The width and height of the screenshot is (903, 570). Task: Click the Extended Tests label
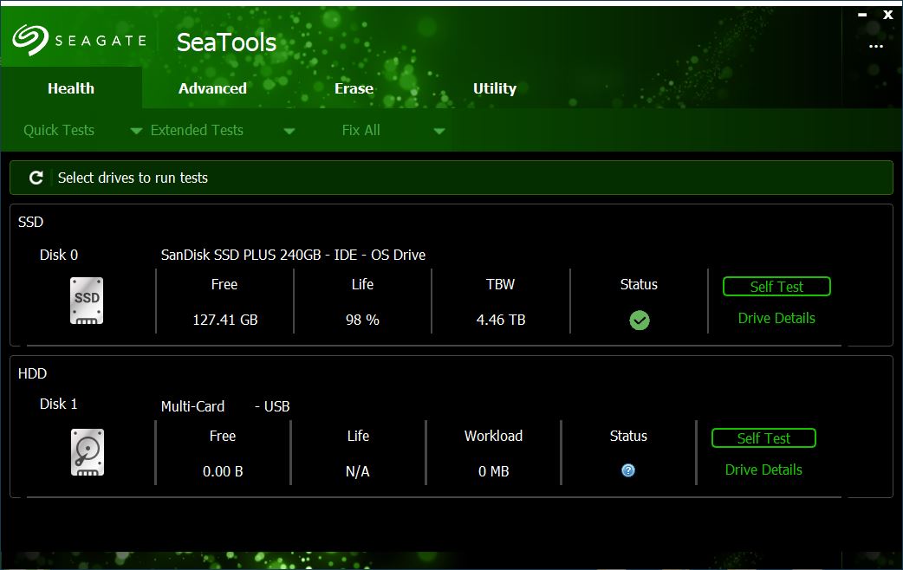tap(197, 130)
